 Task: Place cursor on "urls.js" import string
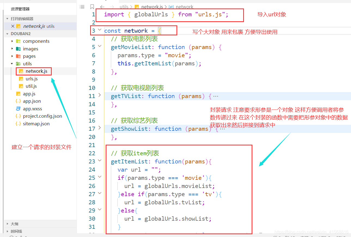(210, 14)
